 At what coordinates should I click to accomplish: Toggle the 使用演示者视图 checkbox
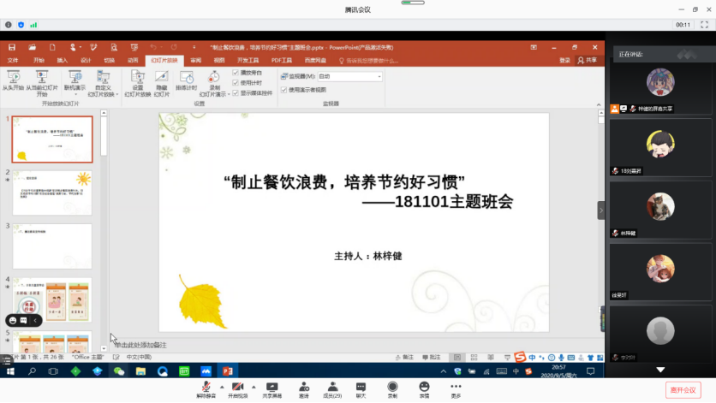(x=284, y=90)
